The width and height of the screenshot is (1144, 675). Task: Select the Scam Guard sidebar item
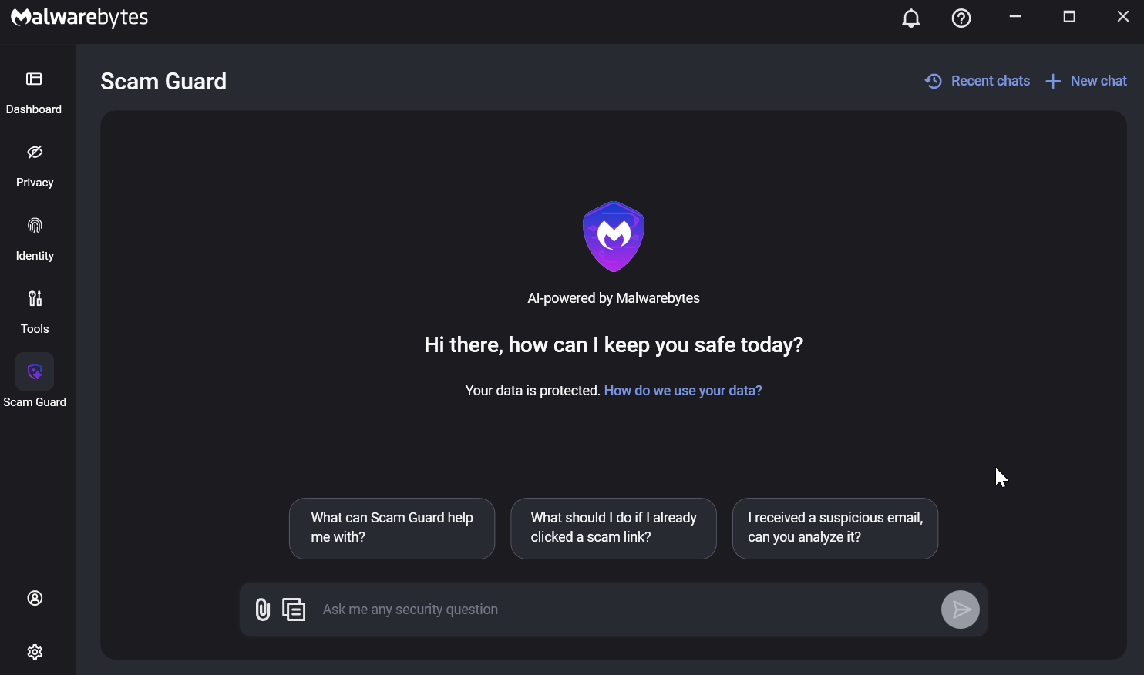pos(35,381)
